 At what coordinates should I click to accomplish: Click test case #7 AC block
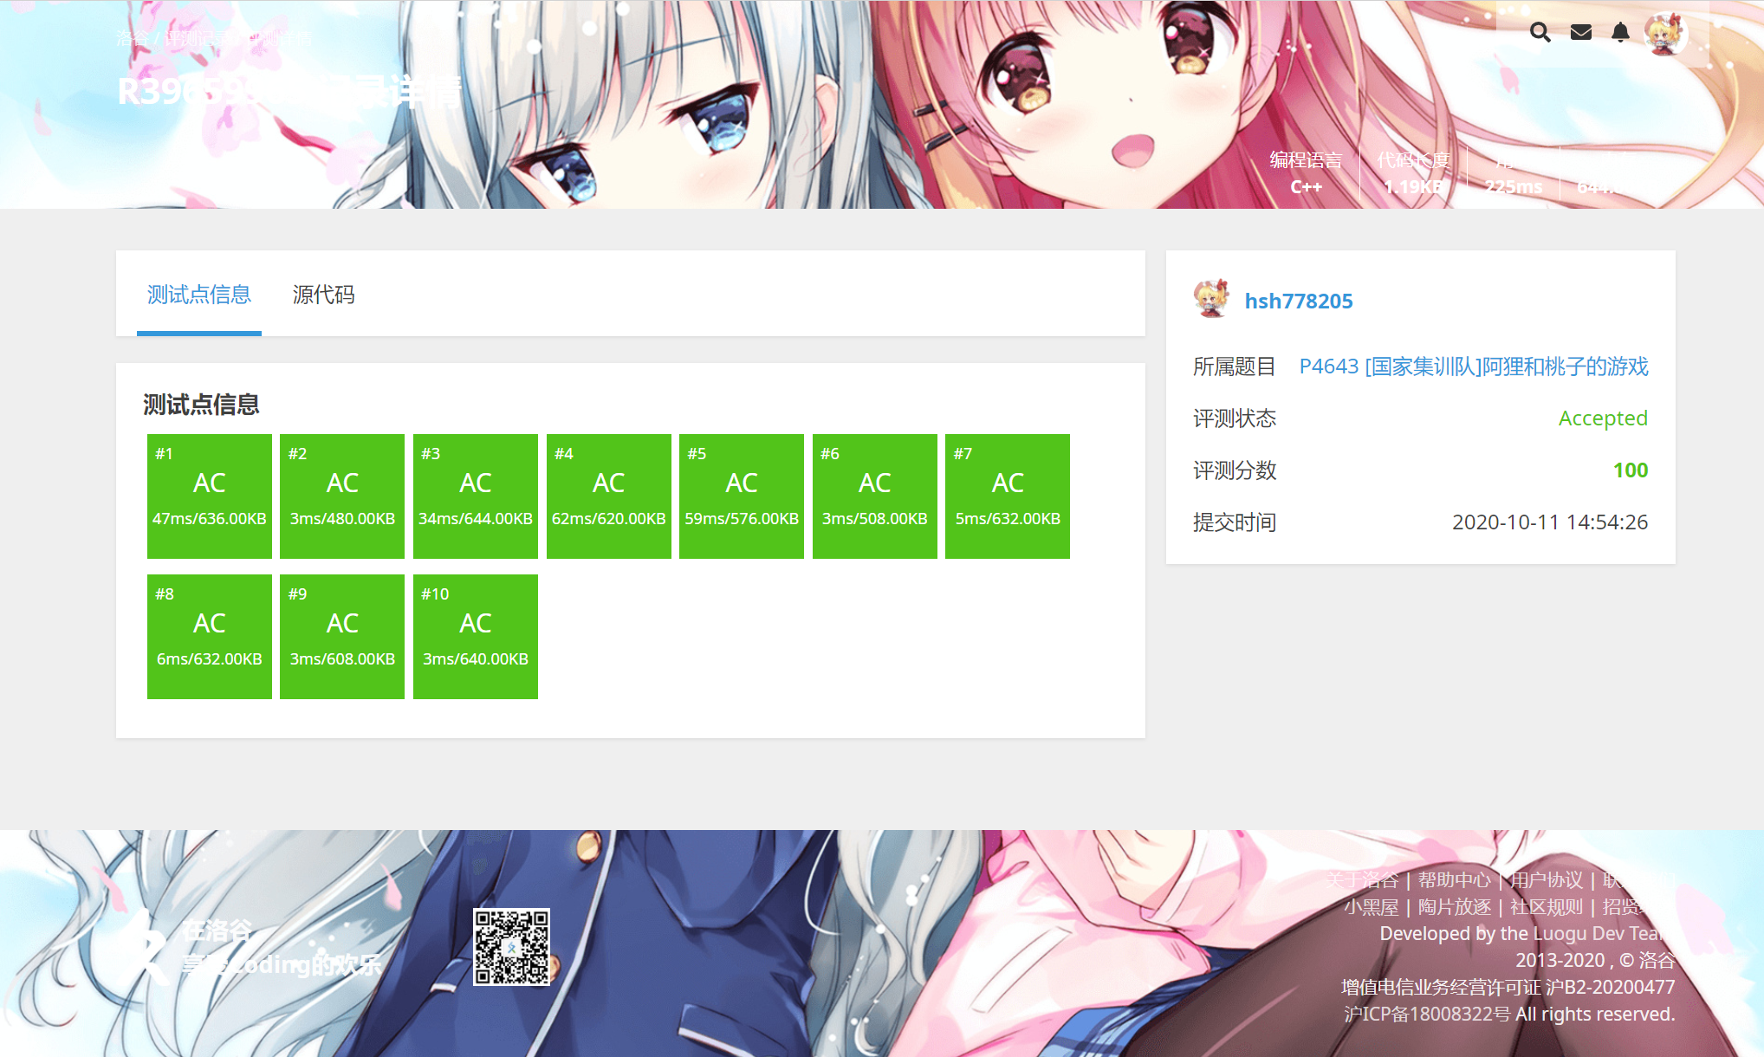tap(1007, 496)
